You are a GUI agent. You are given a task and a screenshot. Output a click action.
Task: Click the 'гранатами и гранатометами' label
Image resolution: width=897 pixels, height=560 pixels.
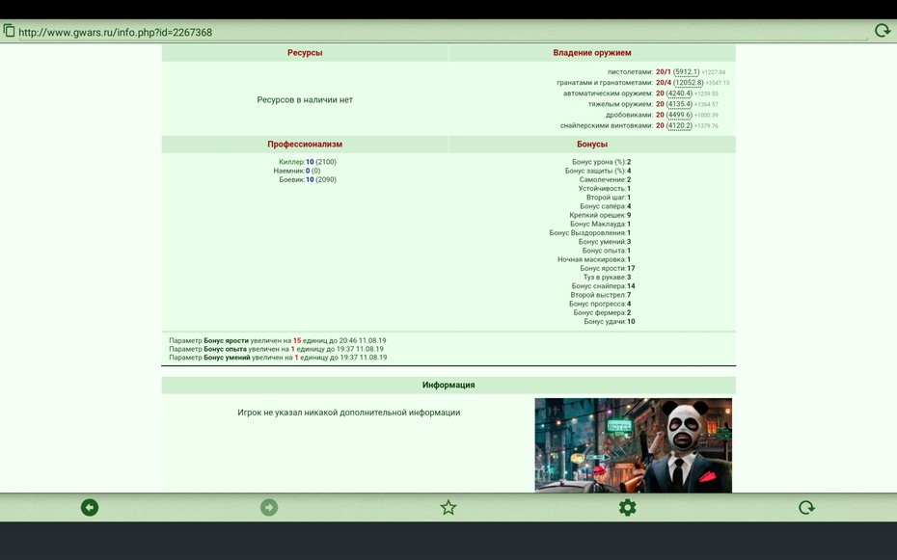pos(605,83)
